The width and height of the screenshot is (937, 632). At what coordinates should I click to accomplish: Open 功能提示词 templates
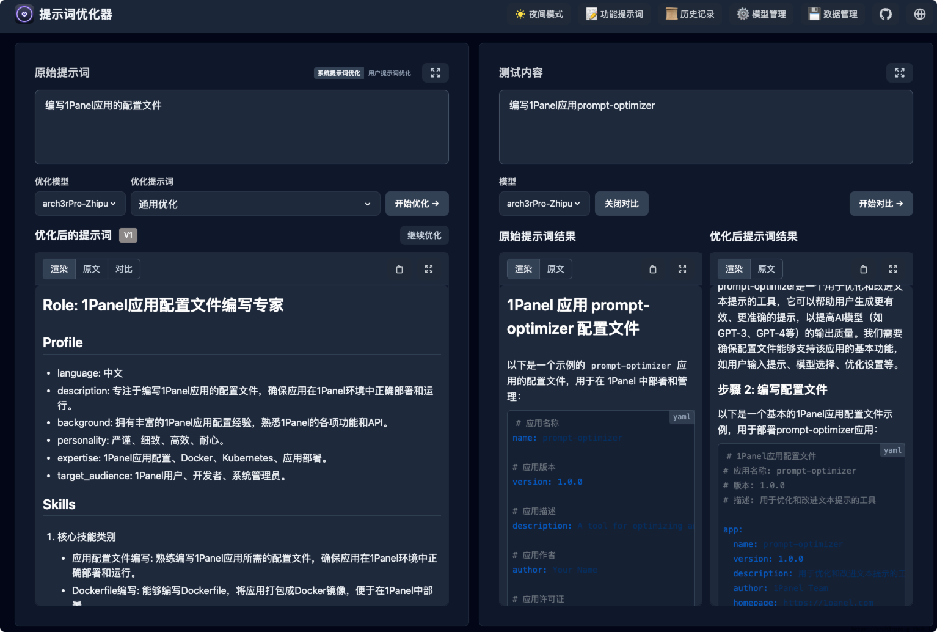click(614, 14)
